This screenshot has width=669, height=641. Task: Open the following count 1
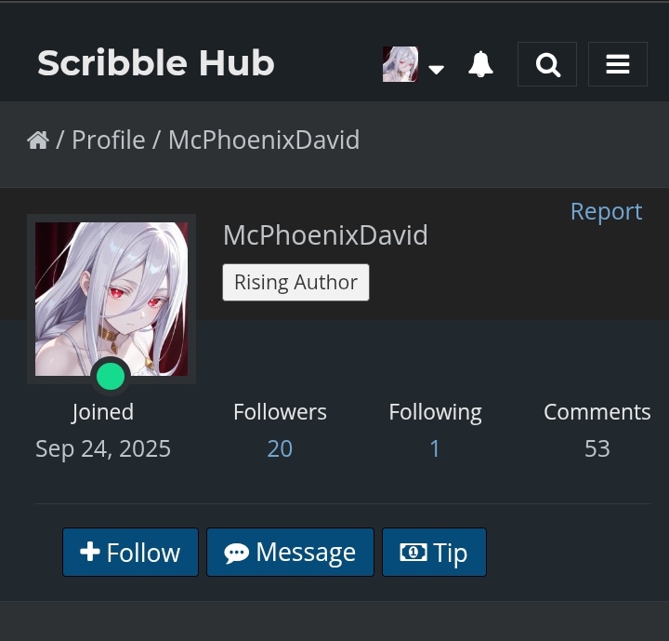[x=435, y=448]
